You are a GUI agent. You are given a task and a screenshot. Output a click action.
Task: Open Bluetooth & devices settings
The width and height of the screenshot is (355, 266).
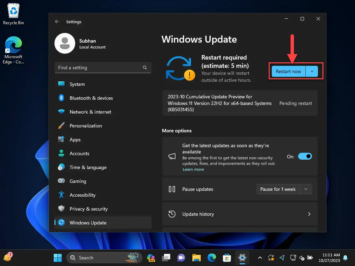103,98
